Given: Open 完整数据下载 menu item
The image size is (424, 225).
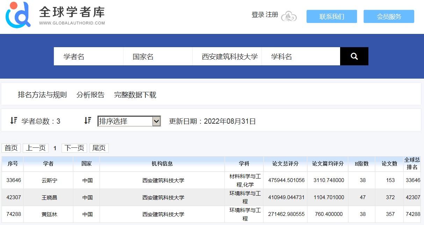Looking at the screenshot, I should (135, 95).
